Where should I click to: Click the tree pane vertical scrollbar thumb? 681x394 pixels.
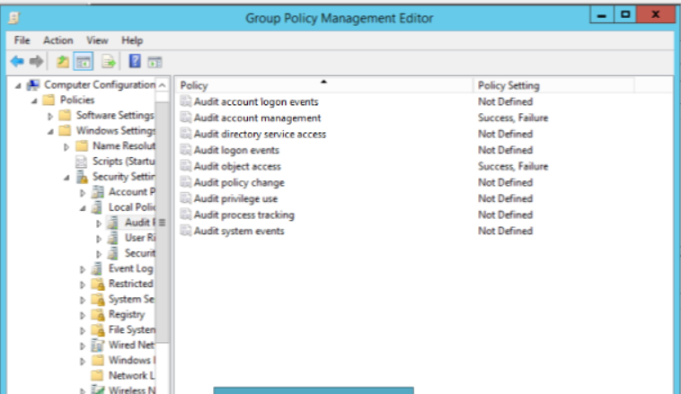pyautogui.click(x=163, y=223)
